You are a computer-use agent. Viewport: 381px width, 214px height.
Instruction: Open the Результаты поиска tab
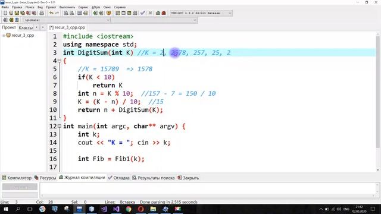(154, 178)
